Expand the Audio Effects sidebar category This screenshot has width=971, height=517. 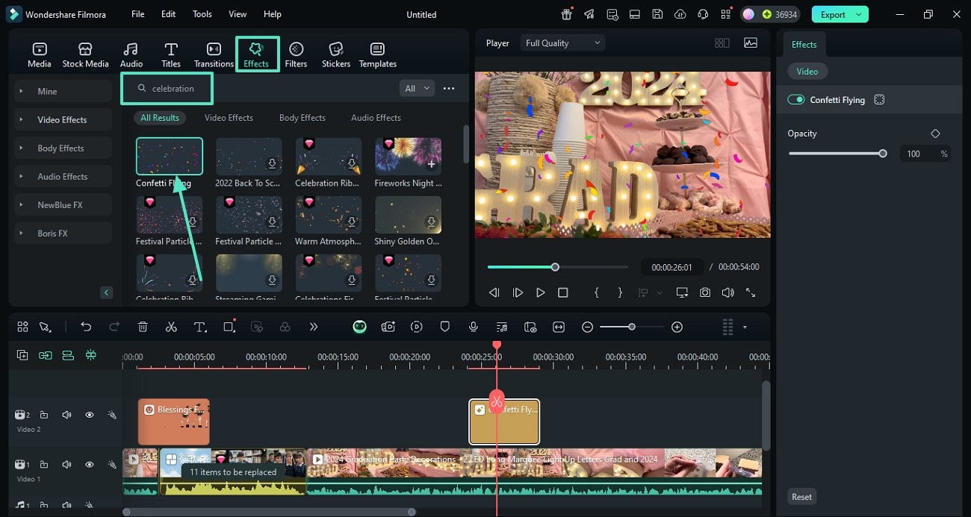(x=63, y=176)
